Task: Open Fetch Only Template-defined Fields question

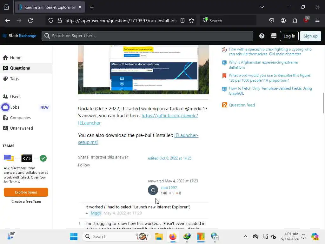Action: coord(270,91)
